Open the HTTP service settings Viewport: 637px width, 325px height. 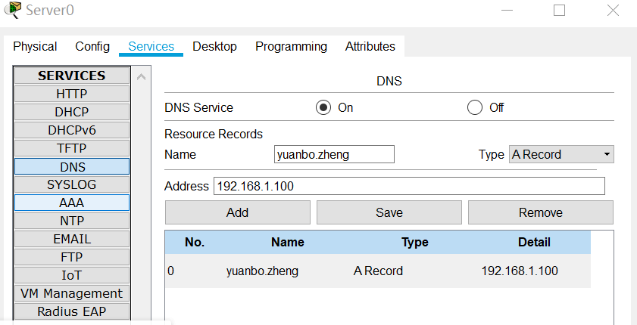72,94
